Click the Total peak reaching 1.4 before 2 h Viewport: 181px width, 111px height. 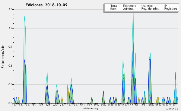coord(24,16)
